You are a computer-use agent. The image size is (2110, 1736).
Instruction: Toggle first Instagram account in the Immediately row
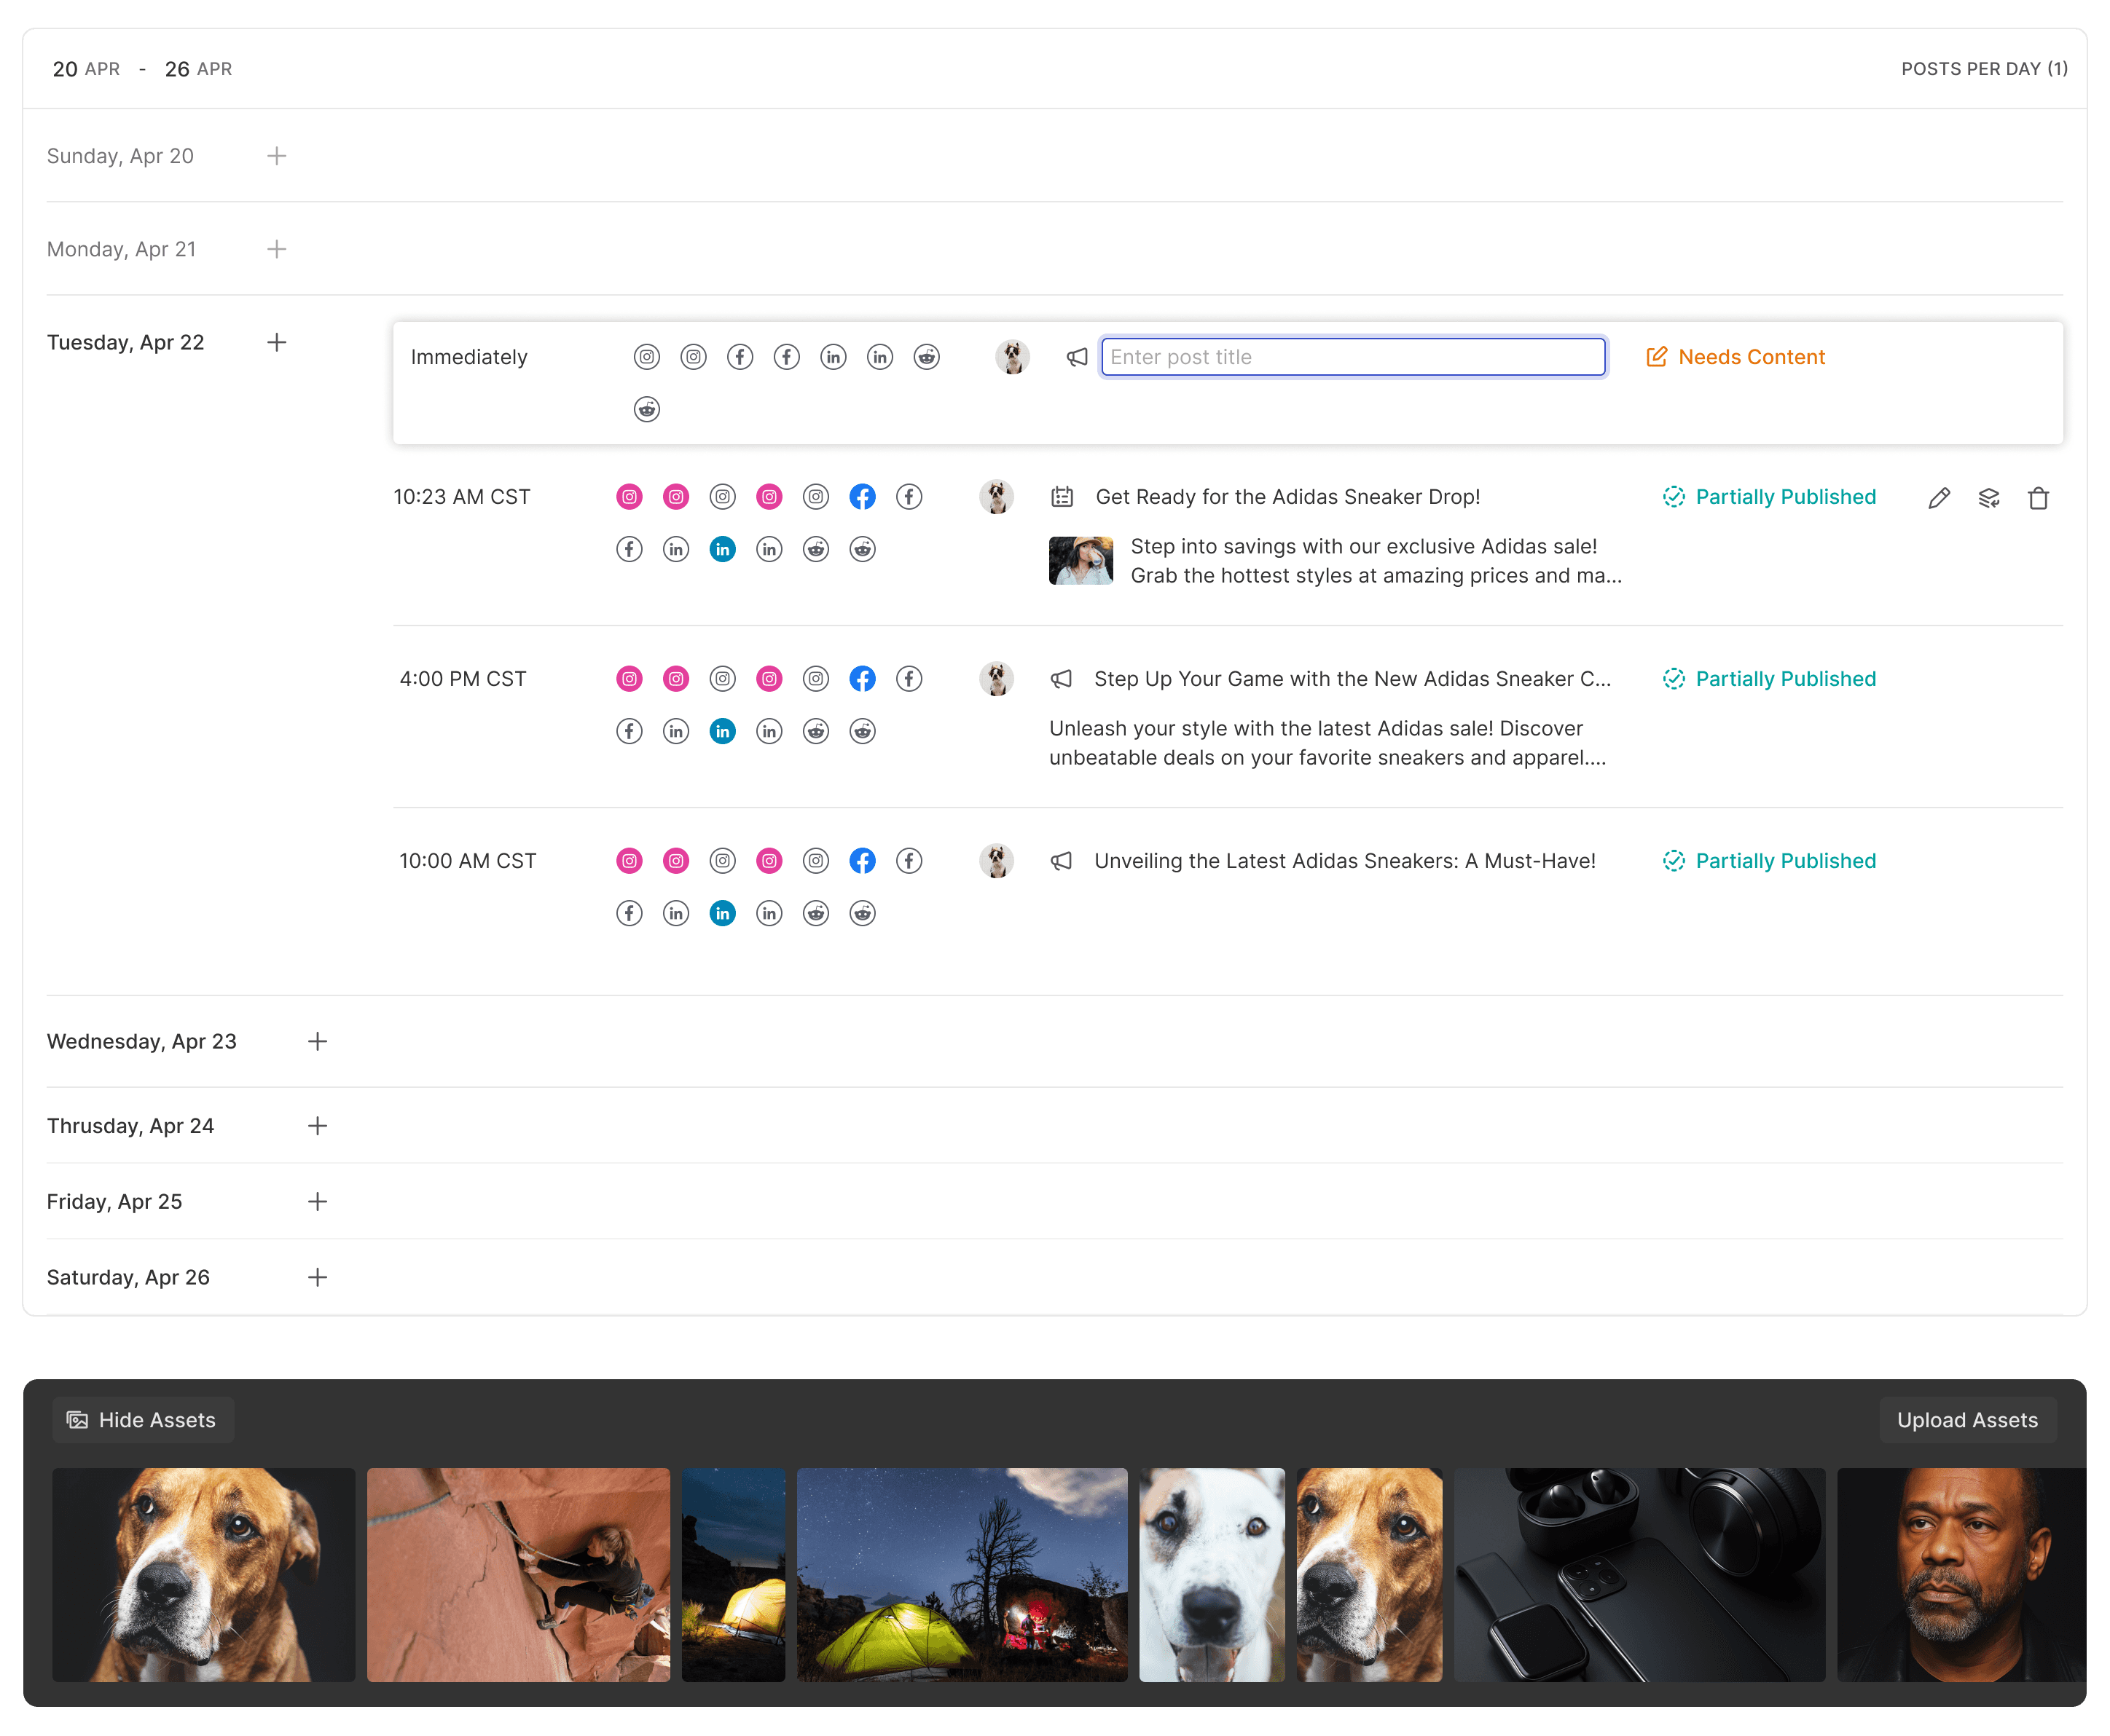pyautogui.click(x=647, y=357)
